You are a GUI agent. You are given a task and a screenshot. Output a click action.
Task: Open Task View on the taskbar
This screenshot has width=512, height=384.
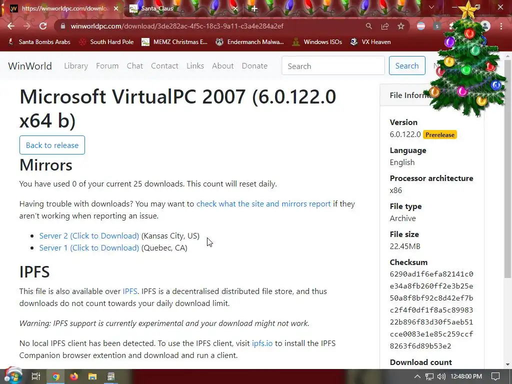pyautogui.click(x=36, y=376)
